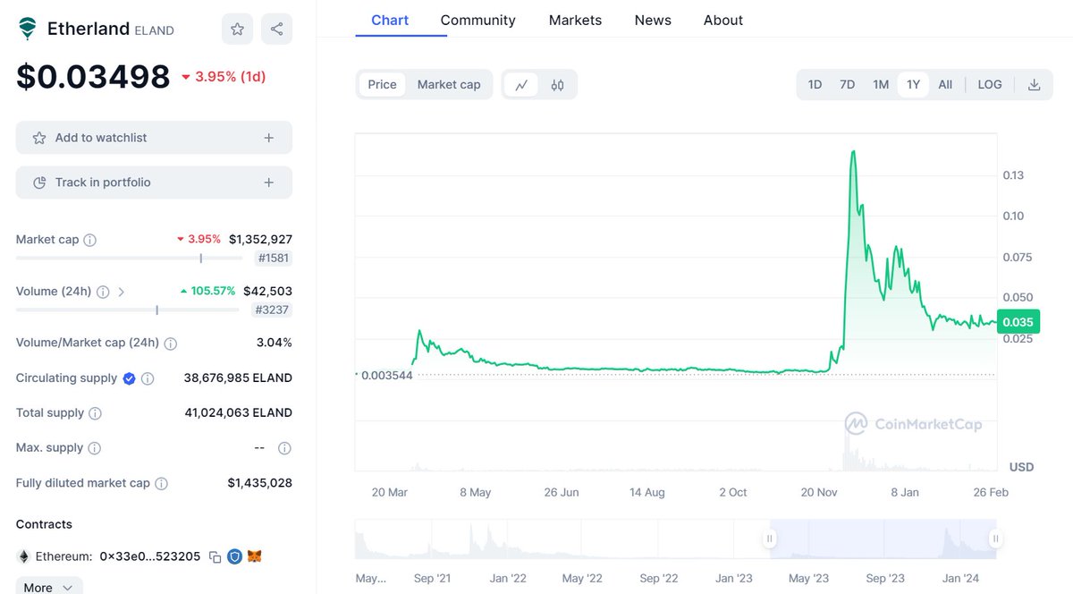Set chart range to 1Y

(913, 85)
